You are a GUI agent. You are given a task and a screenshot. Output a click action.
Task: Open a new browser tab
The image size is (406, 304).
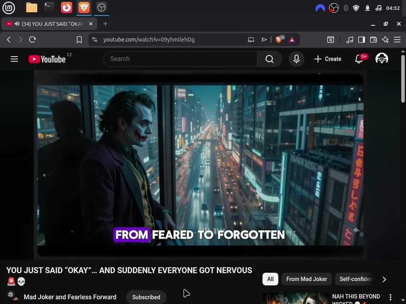(105, 24)
